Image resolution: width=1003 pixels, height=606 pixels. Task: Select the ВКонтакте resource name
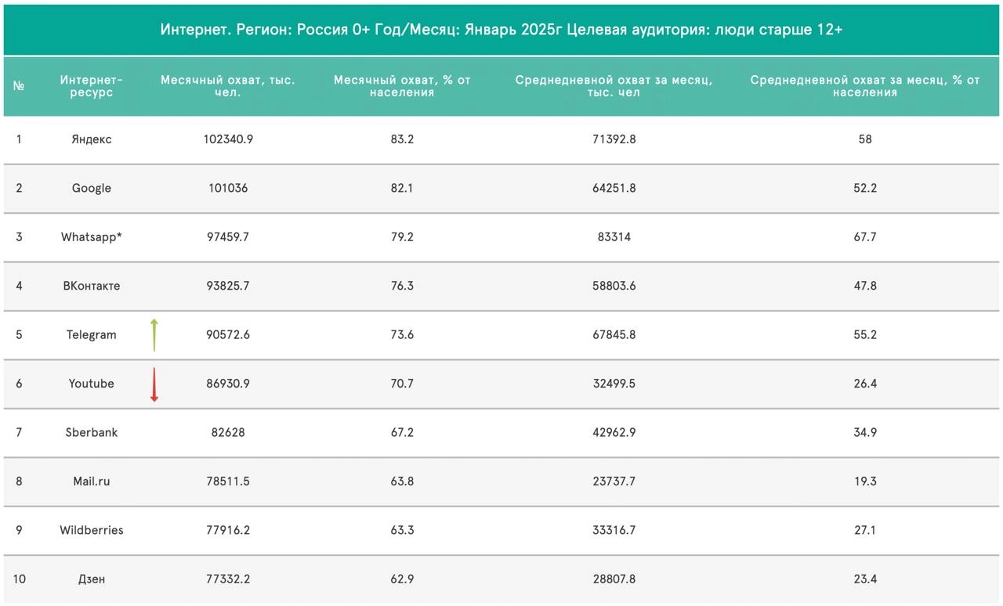tap(92, 286)
